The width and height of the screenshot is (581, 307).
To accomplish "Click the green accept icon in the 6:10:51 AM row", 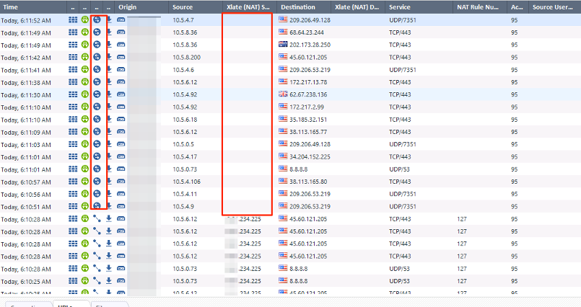I will click(84, 207).
